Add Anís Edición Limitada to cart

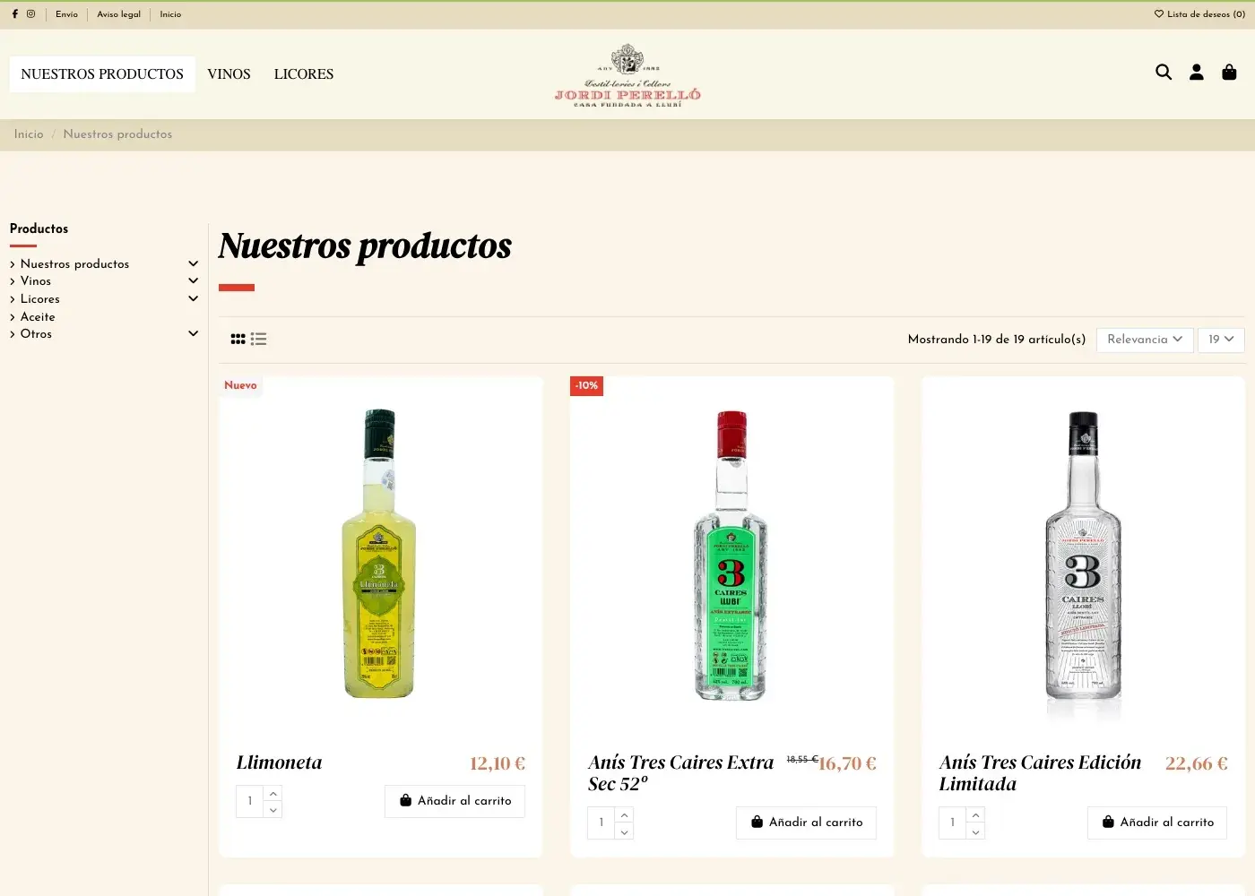[x=1158, y=823]
